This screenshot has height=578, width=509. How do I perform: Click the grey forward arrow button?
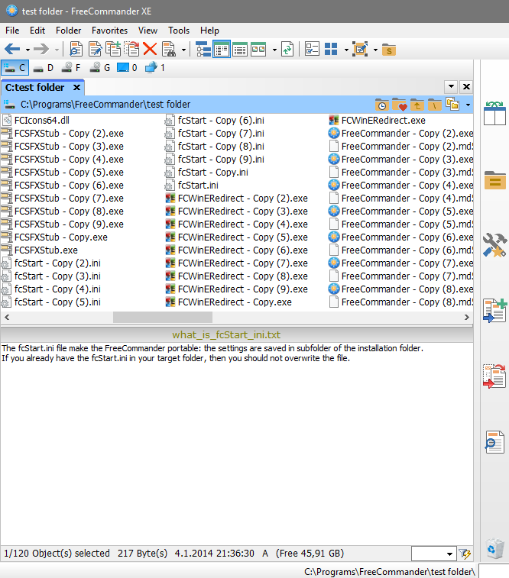point(41,49)
